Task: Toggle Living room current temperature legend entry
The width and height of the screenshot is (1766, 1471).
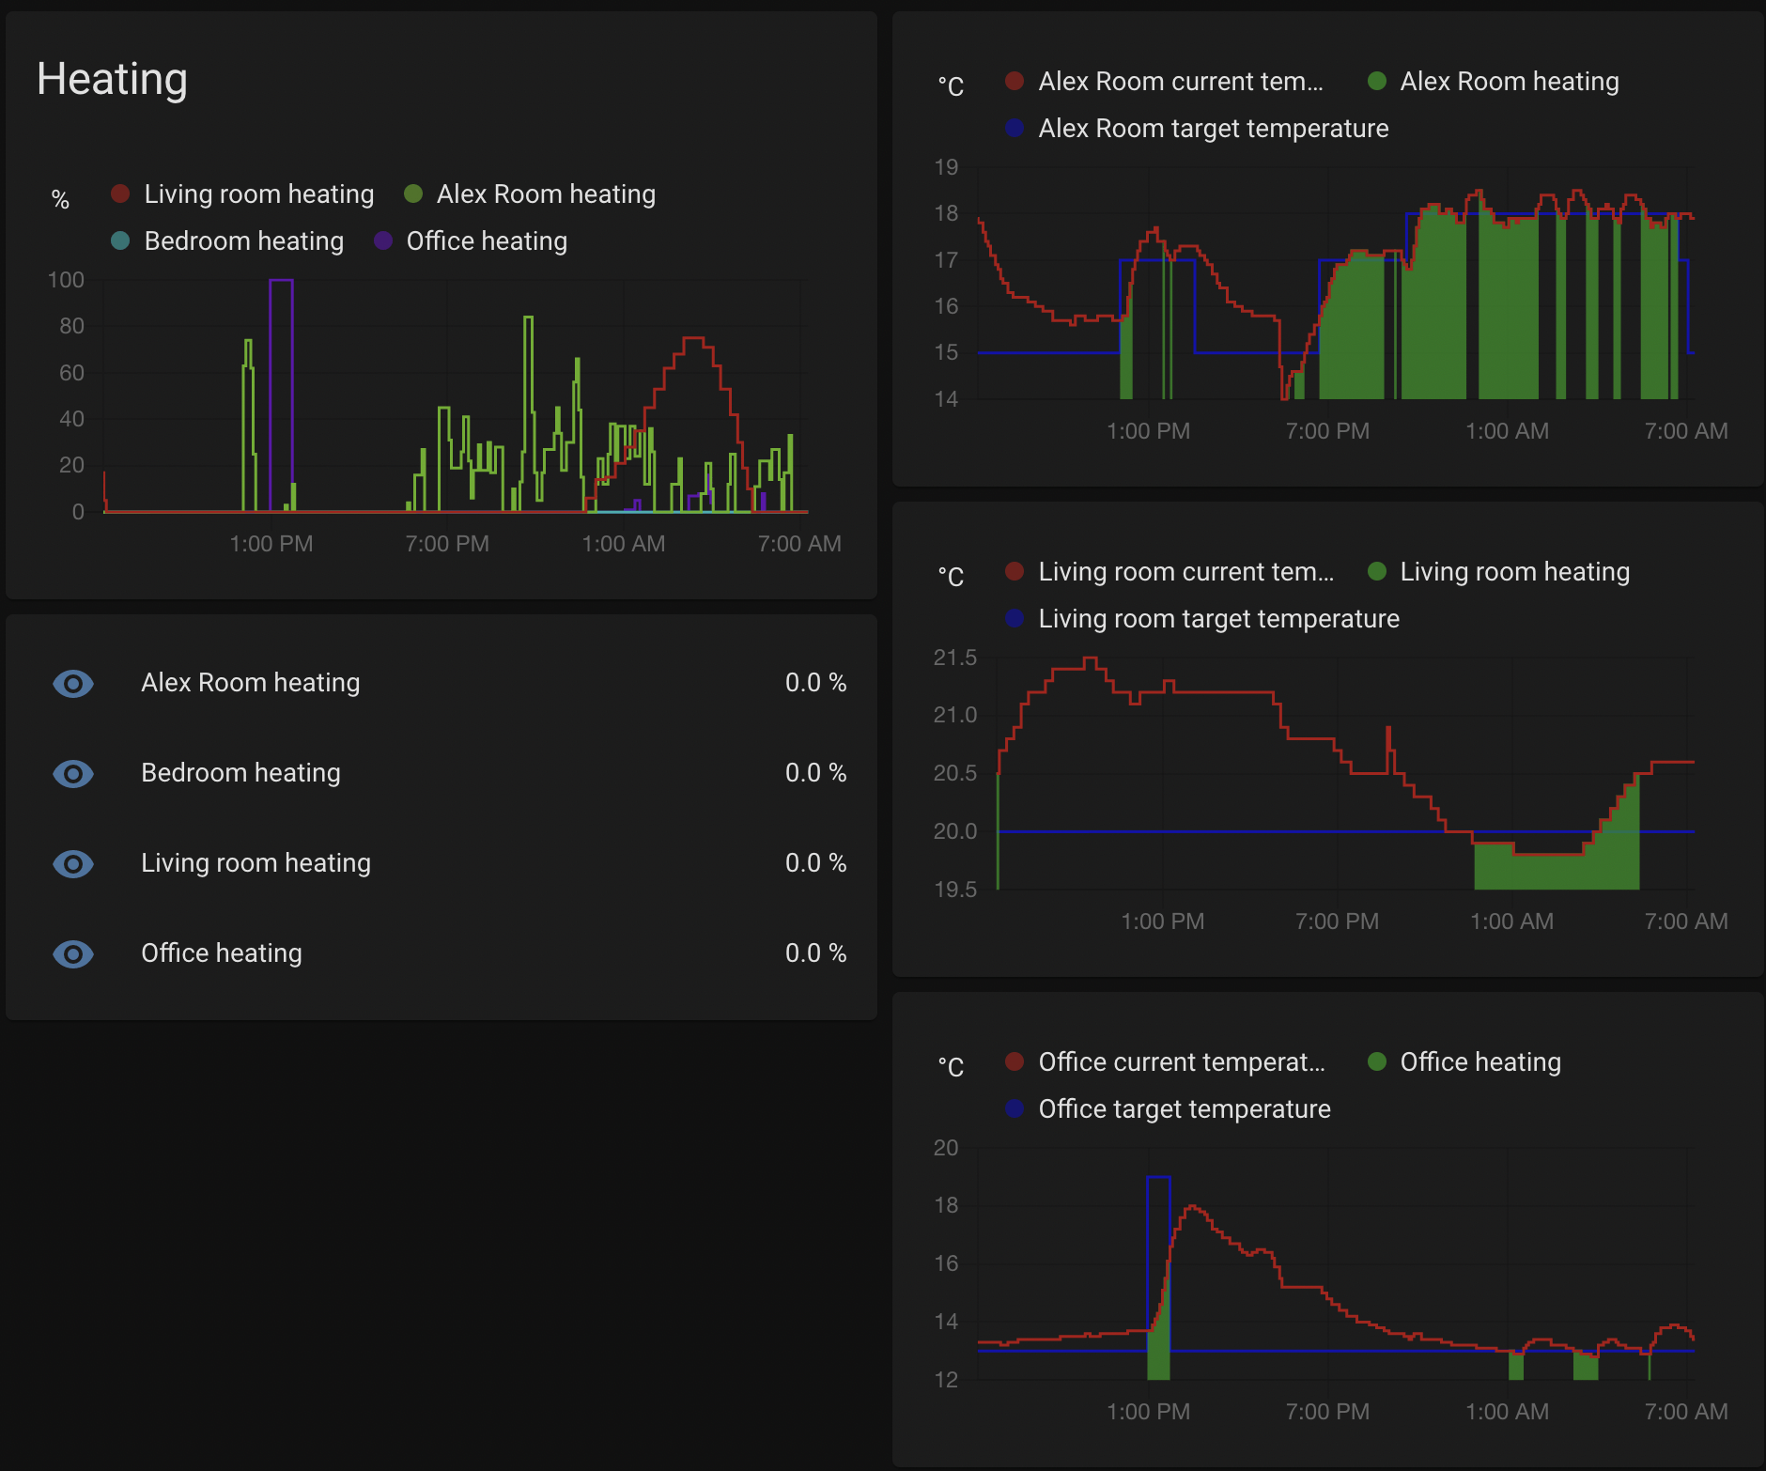Action: 1170,572
